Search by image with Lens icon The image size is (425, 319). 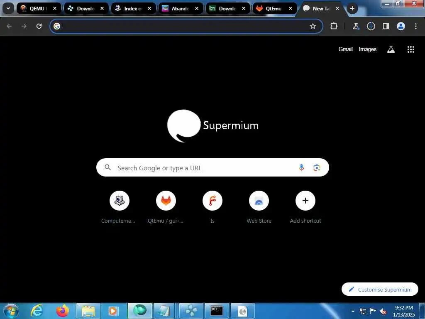317,168
